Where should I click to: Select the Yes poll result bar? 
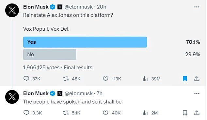[x=85, y=42]
